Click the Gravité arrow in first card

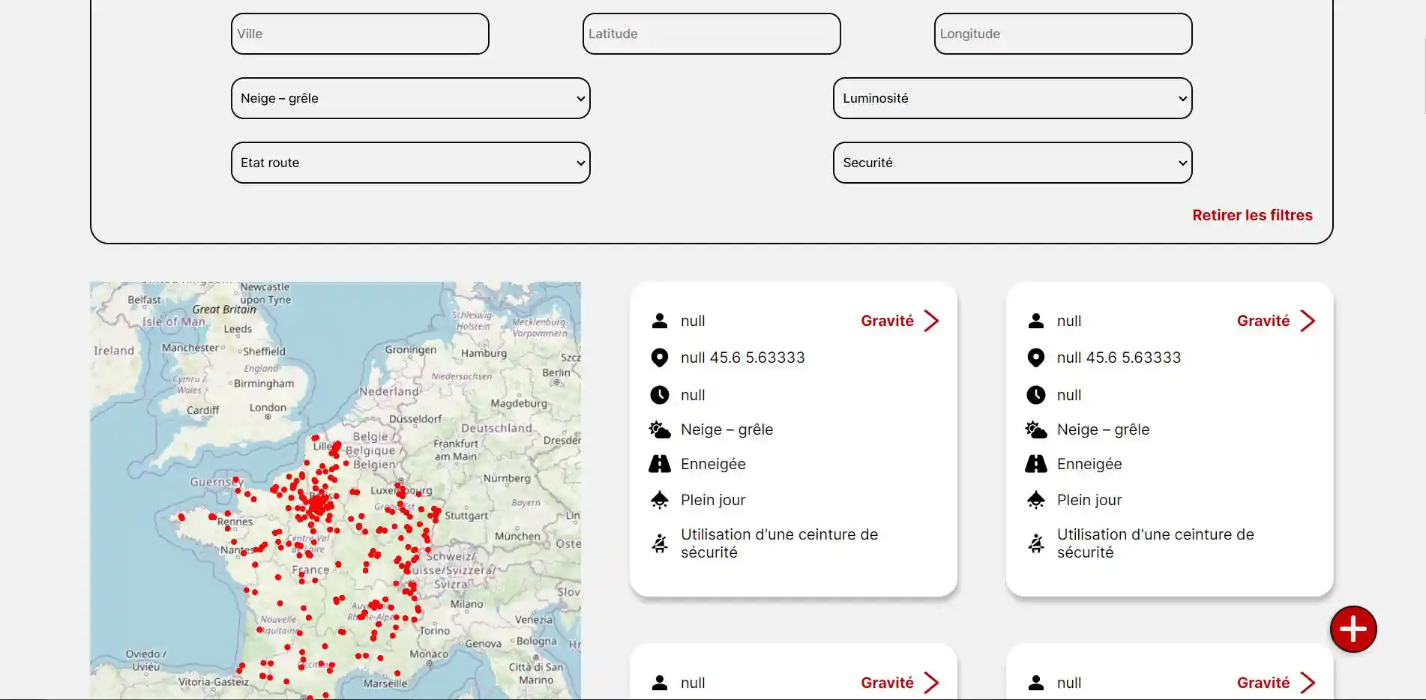(931, 321)
